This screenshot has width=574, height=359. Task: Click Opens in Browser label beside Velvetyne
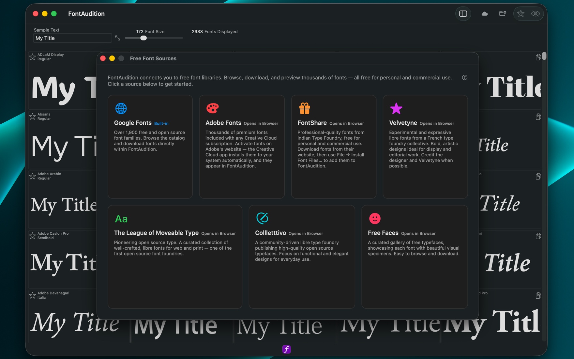pos(437,124)
